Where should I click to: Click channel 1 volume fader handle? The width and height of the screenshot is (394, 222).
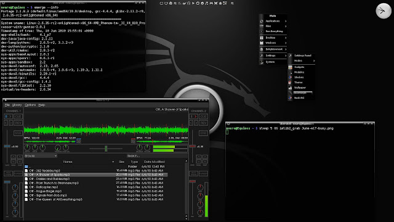[x=7, y=182]
